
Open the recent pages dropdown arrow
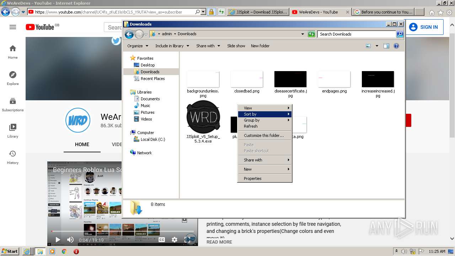click(x=146, y=34)
